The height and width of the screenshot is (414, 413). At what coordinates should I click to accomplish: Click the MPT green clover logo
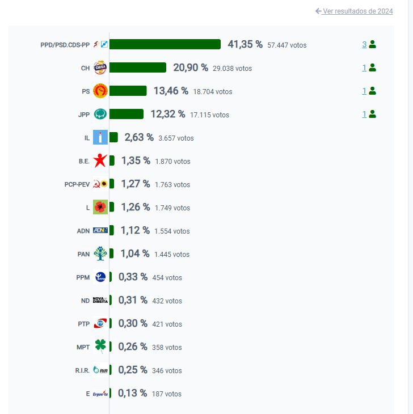point(100,347)
